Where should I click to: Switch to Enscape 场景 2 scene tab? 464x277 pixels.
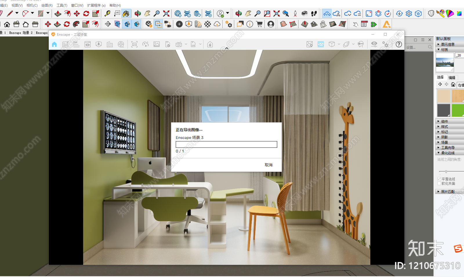(21, 33)
